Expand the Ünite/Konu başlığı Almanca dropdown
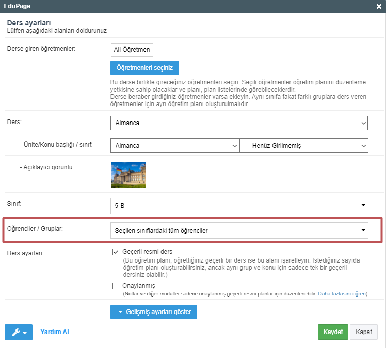 point(174,146)
